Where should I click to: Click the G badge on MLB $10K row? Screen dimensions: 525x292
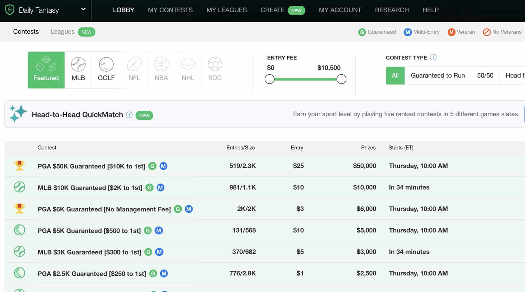pyautogui.click(x=149, y=187)
